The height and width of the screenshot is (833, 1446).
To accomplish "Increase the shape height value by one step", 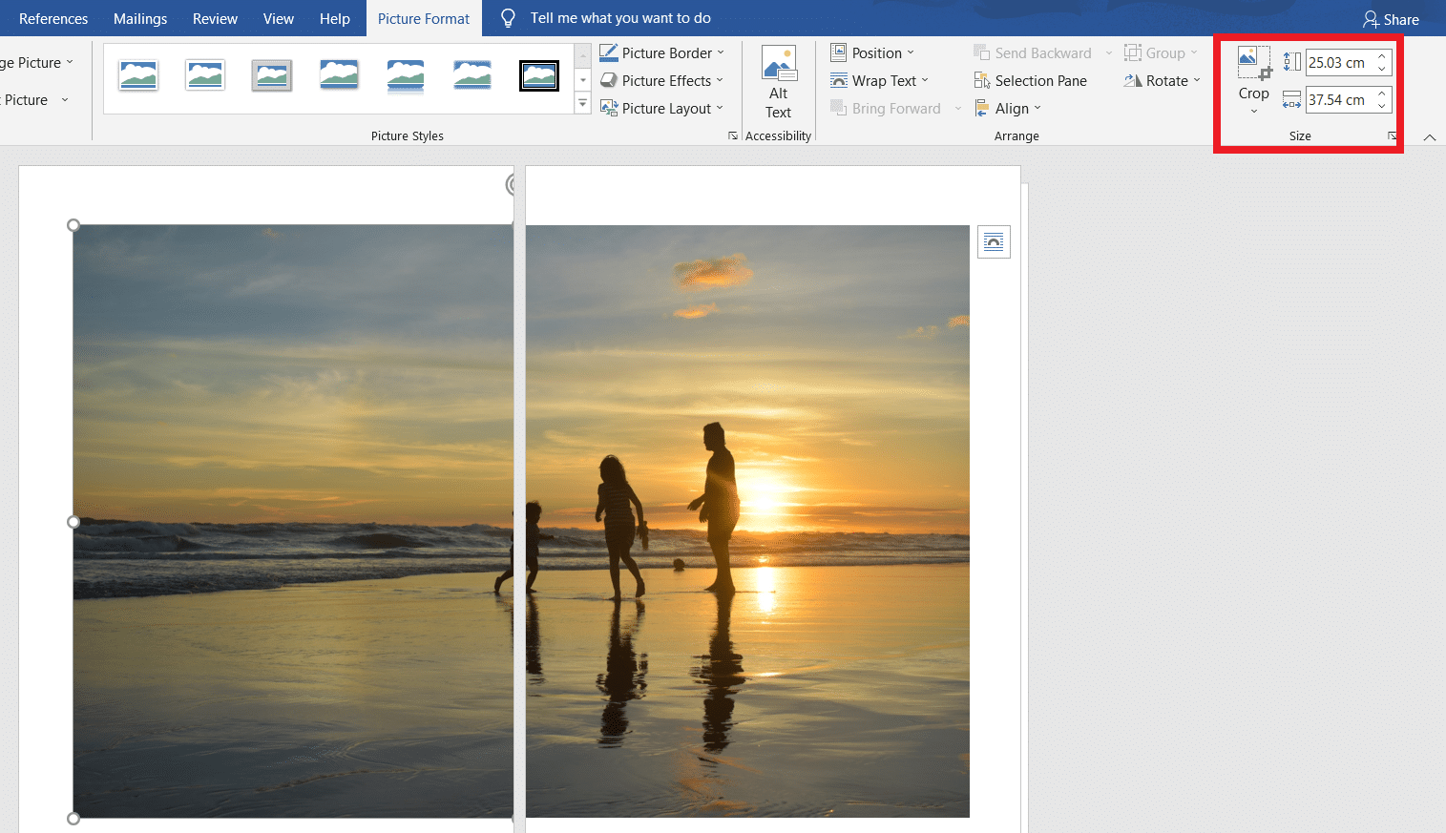I will (x=1381, y=57).
